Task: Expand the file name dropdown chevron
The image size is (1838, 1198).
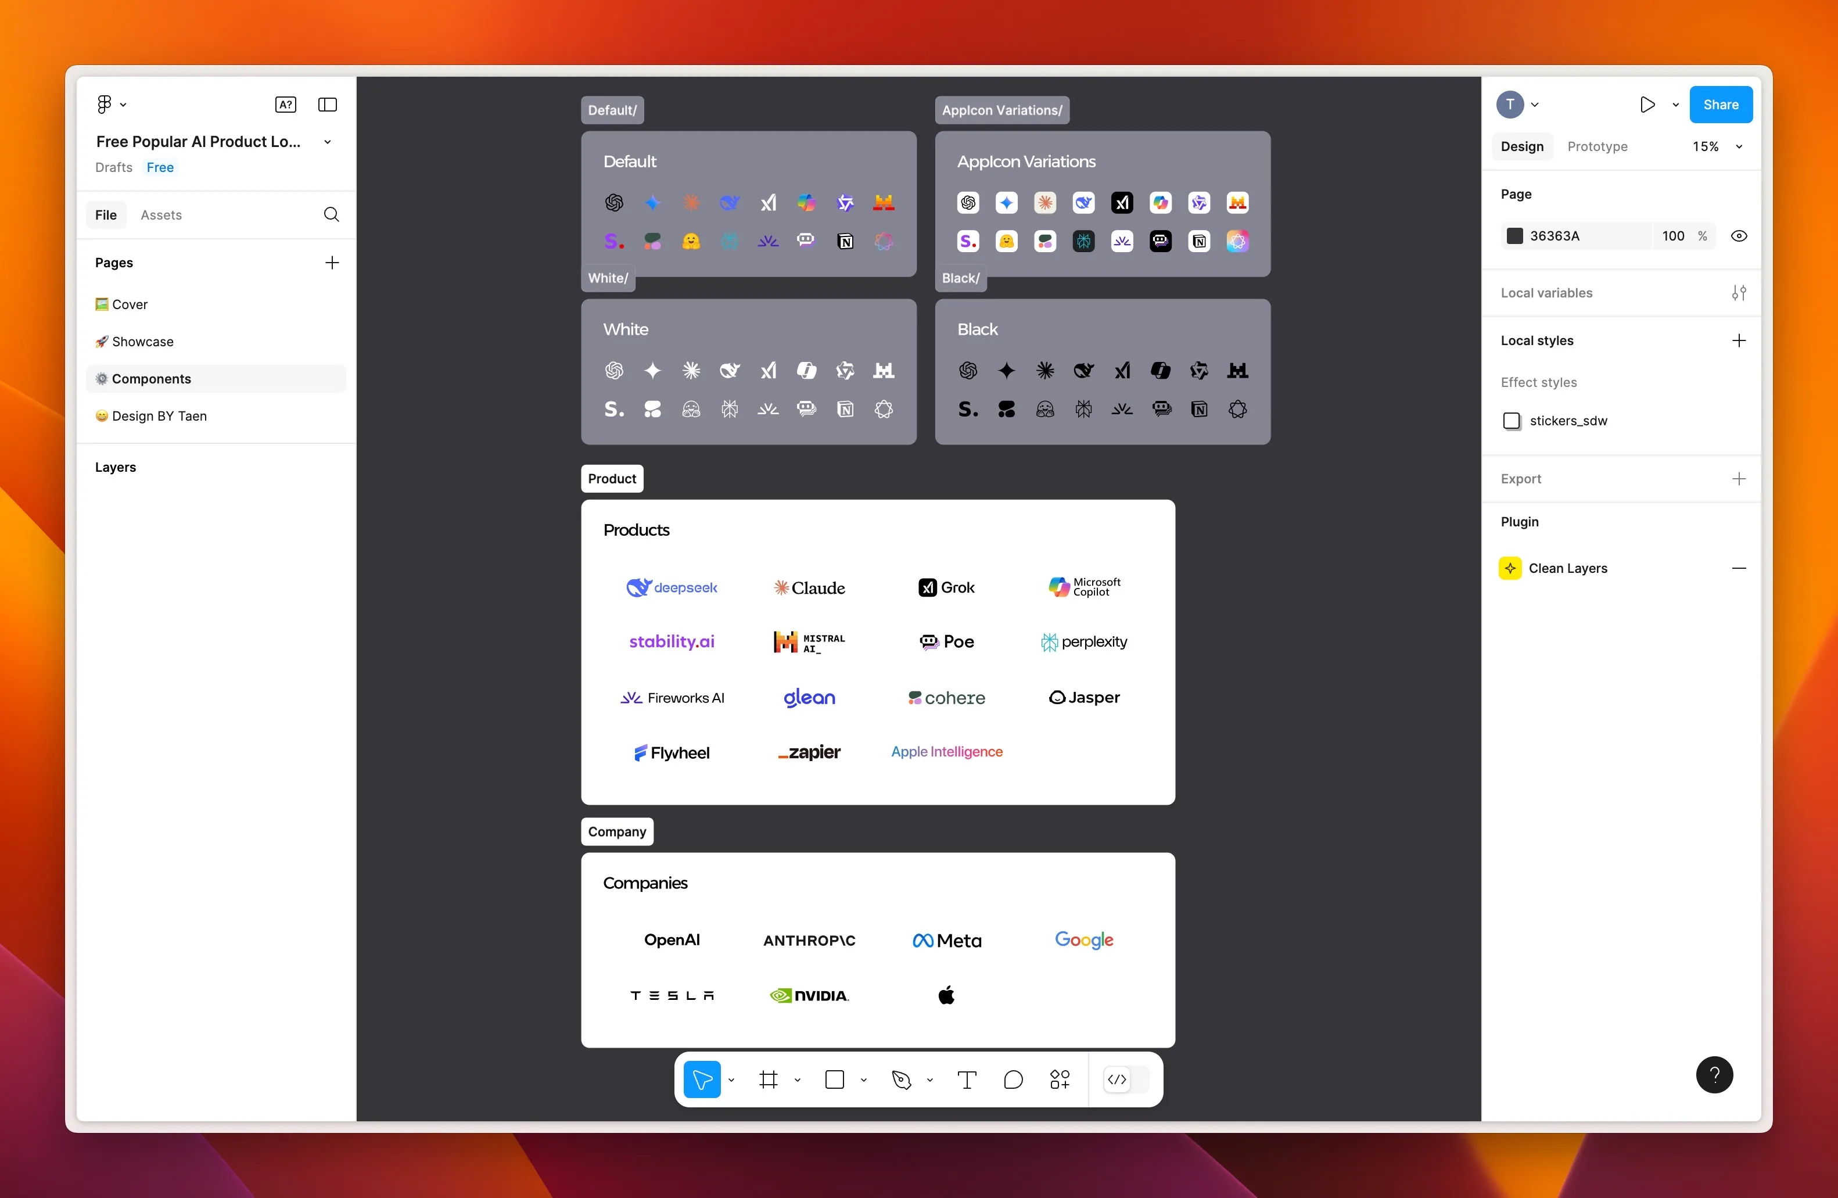Action: (x=328, y=142)
